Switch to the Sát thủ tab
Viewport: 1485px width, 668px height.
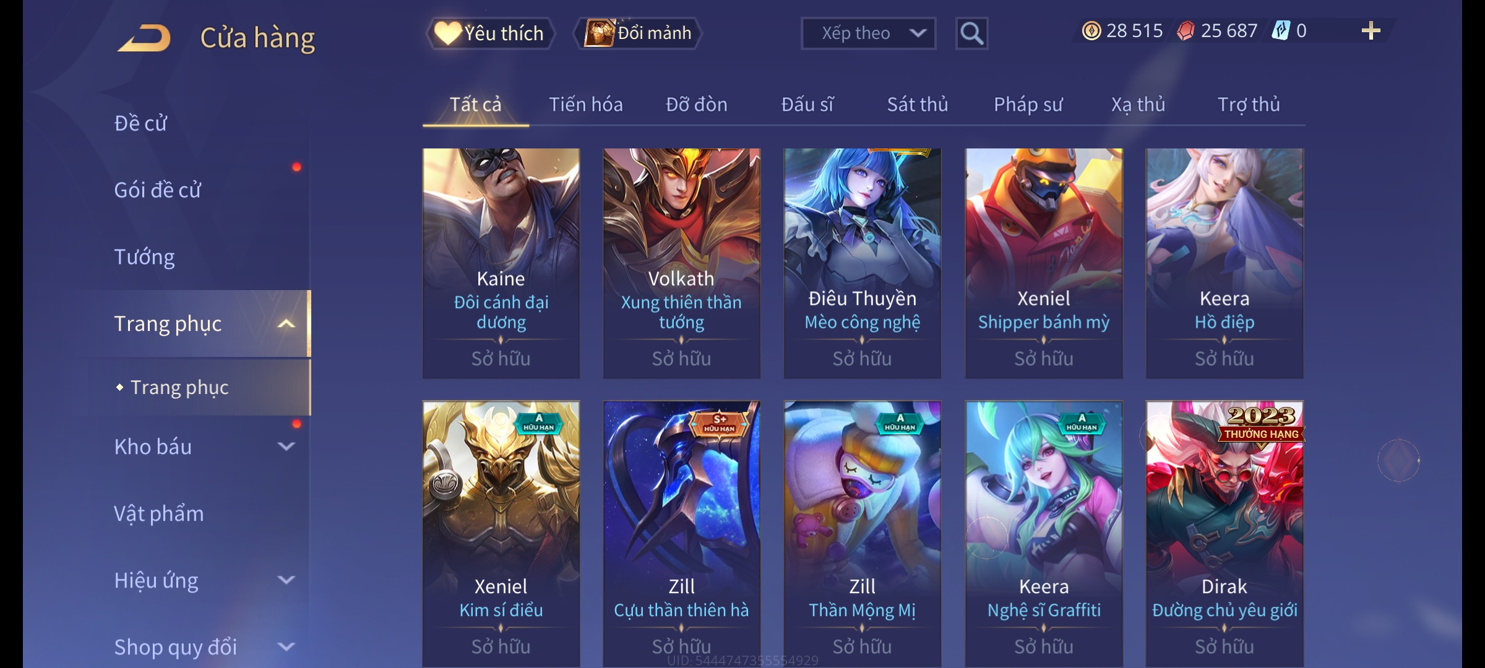point(918,105)
